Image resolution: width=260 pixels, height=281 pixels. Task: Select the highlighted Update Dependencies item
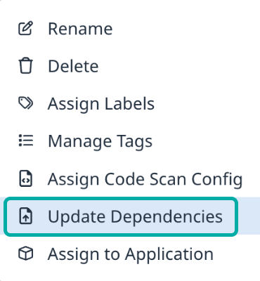point(121,216)
